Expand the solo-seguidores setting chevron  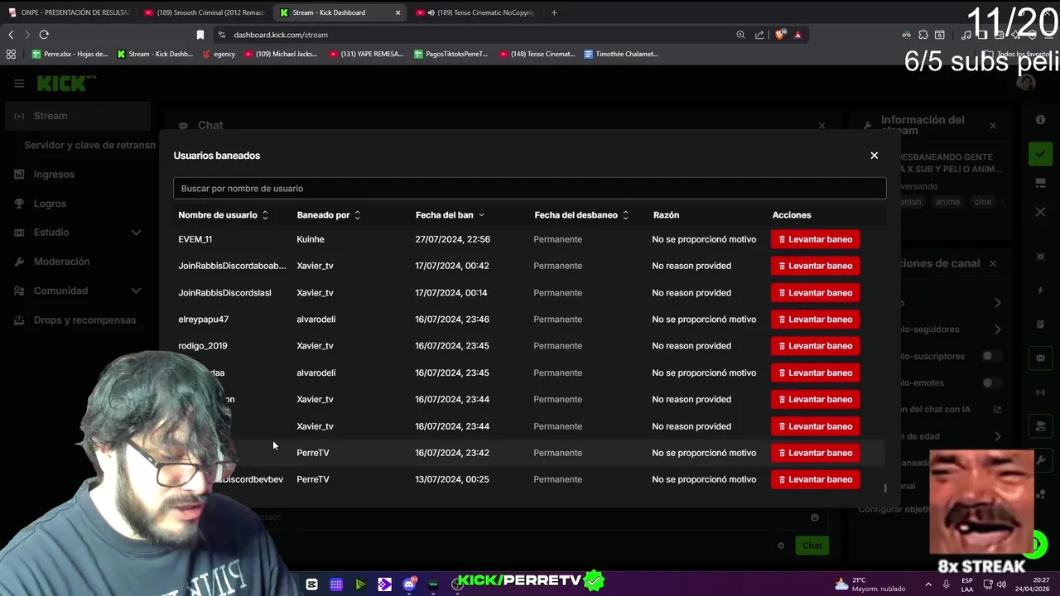click(997, 329)
